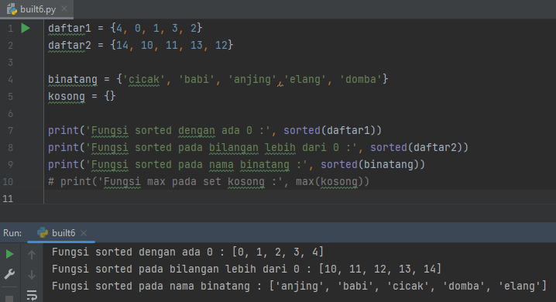Jump up the stack trace arrow
Viewport: 556px width, 302px height.
[32, 254]
